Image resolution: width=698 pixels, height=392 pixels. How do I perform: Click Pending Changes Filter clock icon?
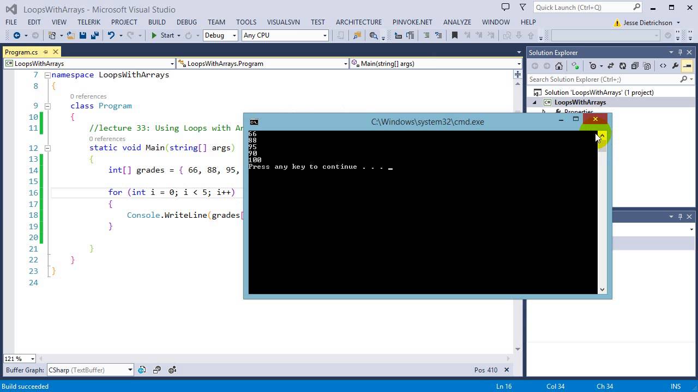pos(593,66)
